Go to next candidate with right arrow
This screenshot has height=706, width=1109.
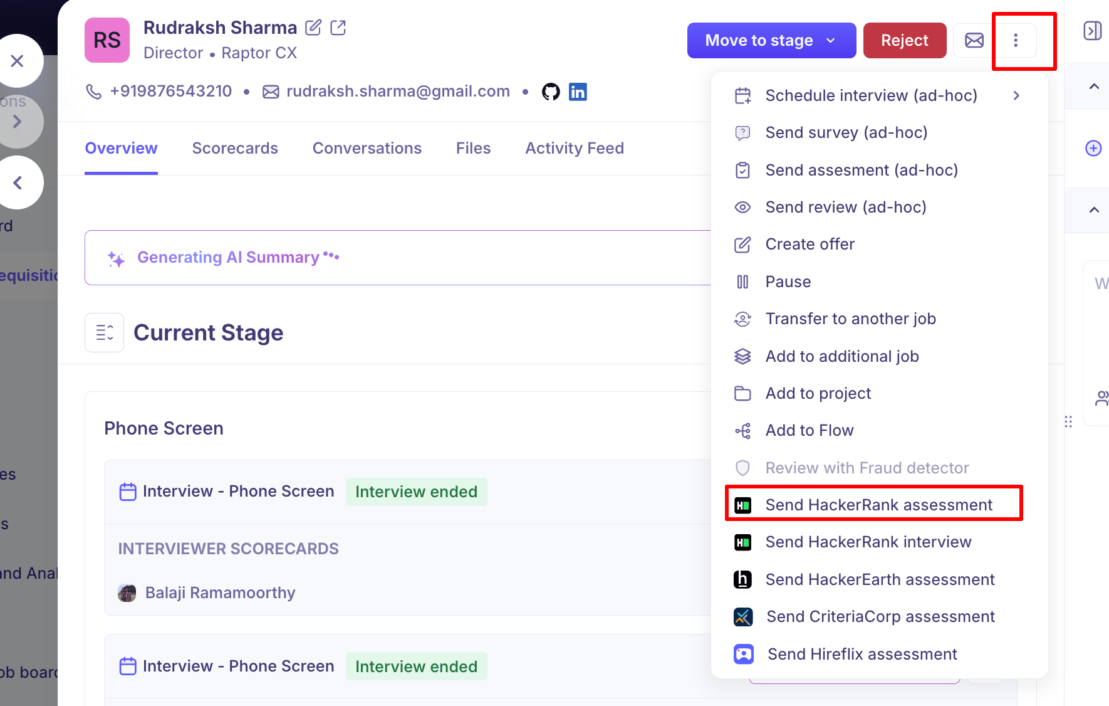coord(17,121)
